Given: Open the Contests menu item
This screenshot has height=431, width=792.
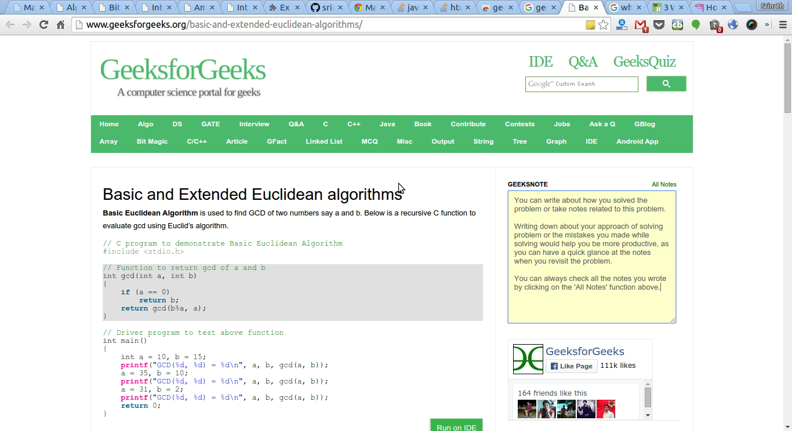Looking at the screenshot, I should 519,124.
